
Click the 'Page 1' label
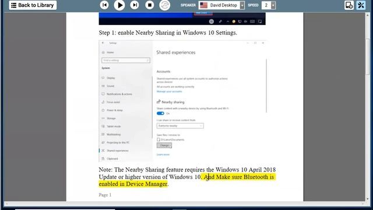coord(105,195)
